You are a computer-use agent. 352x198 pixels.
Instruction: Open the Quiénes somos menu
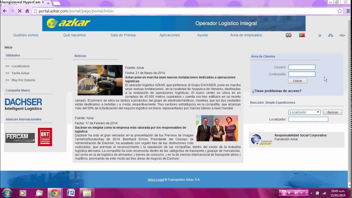[x=26, y=35]
